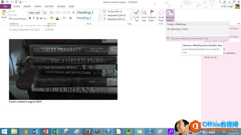Click the numbered list icon

coord(58,12)
